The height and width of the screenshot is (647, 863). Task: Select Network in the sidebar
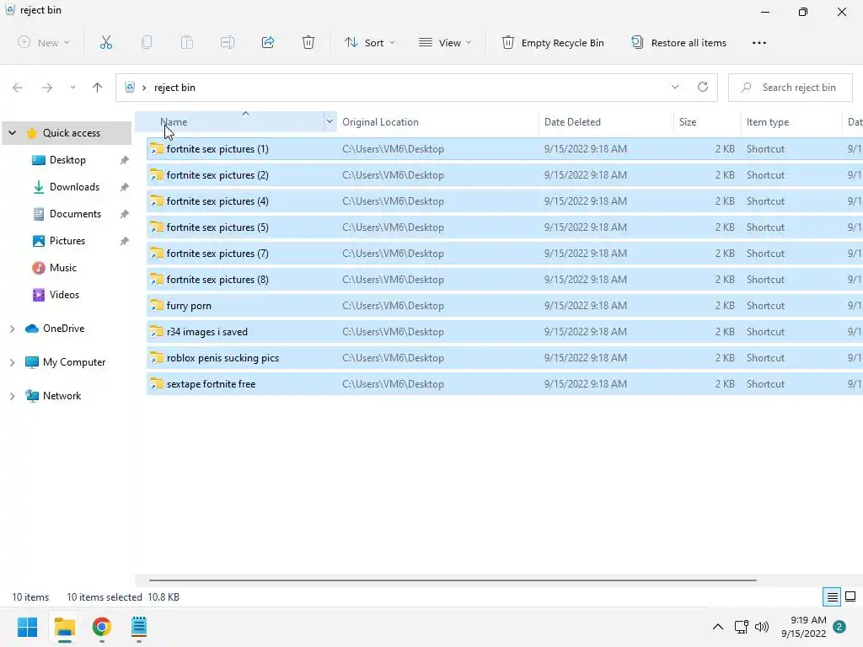[62, 396]
